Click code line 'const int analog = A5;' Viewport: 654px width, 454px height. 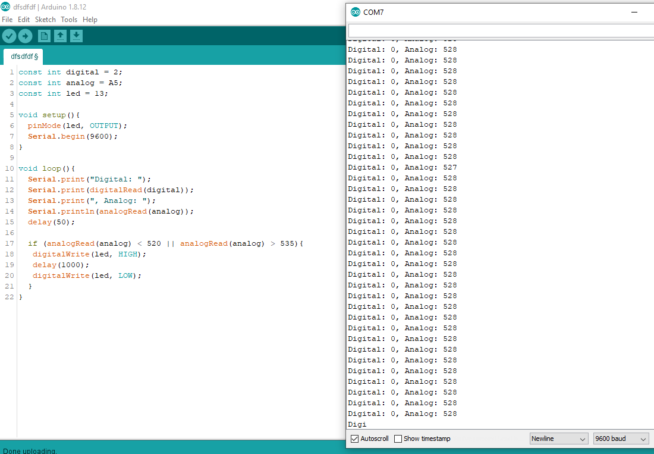pos(71,83)
